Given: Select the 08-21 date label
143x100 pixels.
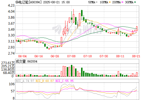Looking at the screenshot, I should 136,56.
